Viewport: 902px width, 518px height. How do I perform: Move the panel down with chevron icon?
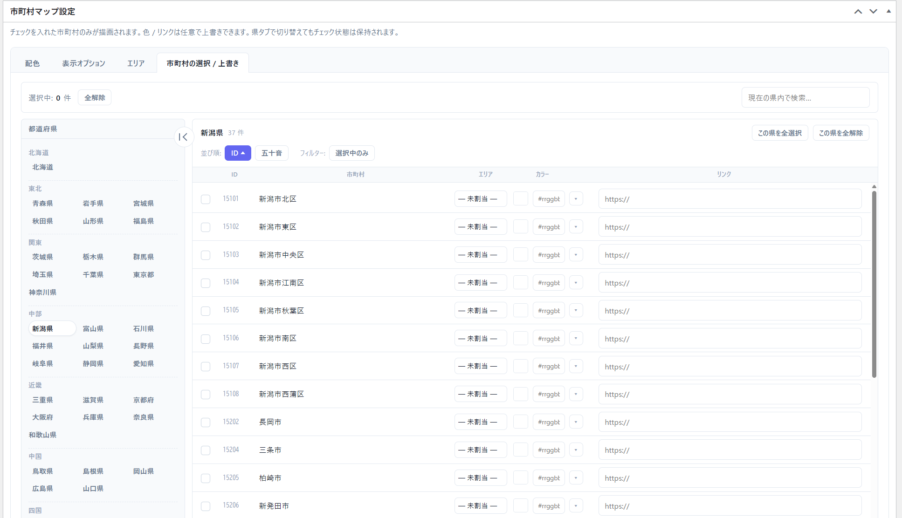click(873, 12)
